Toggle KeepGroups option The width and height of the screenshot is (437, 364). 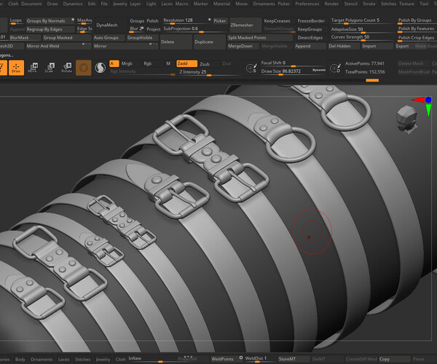coord(310,30)
